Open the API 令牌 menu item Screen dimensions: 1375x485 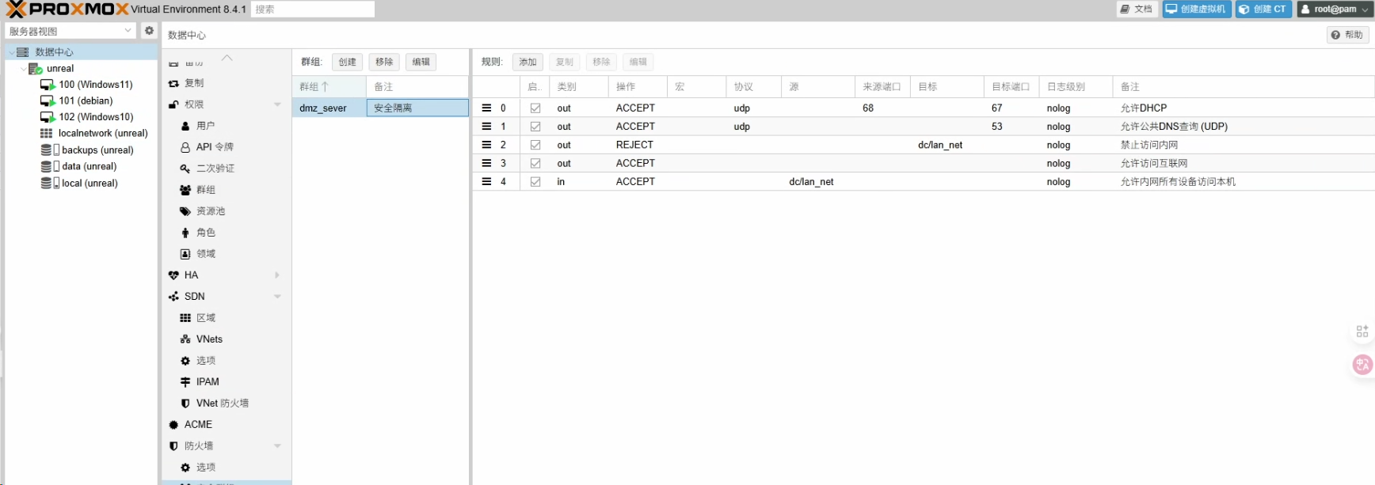click(x=214, y=147)
